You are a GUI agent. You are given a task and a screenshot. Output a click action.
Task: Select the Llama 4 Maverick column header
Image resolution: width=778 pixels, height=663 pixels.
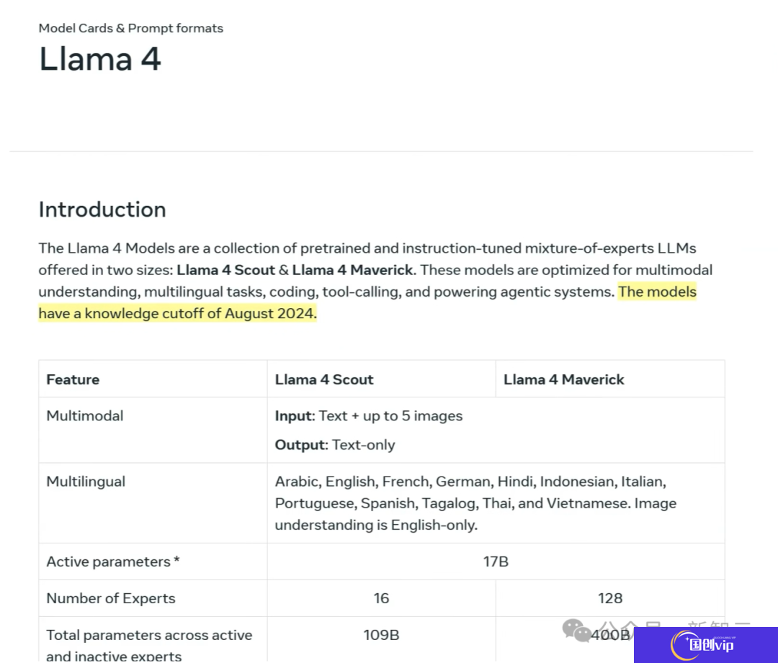tap(563, 379)
